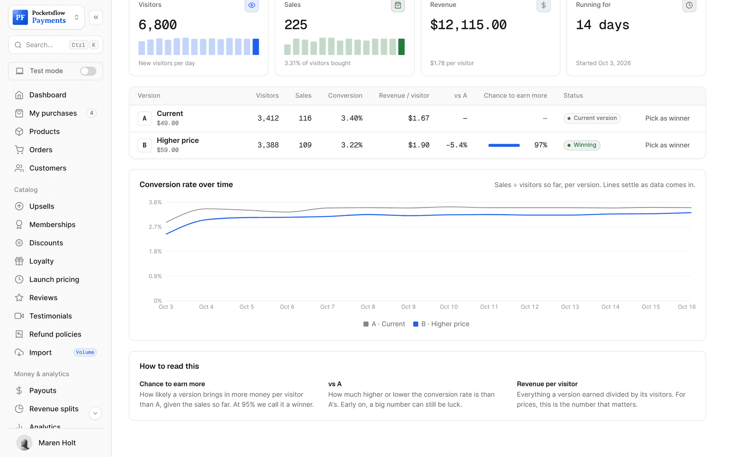Screen dimensions: 731x457
Task: Click the Loyalty gift icon
Action: 19,261
